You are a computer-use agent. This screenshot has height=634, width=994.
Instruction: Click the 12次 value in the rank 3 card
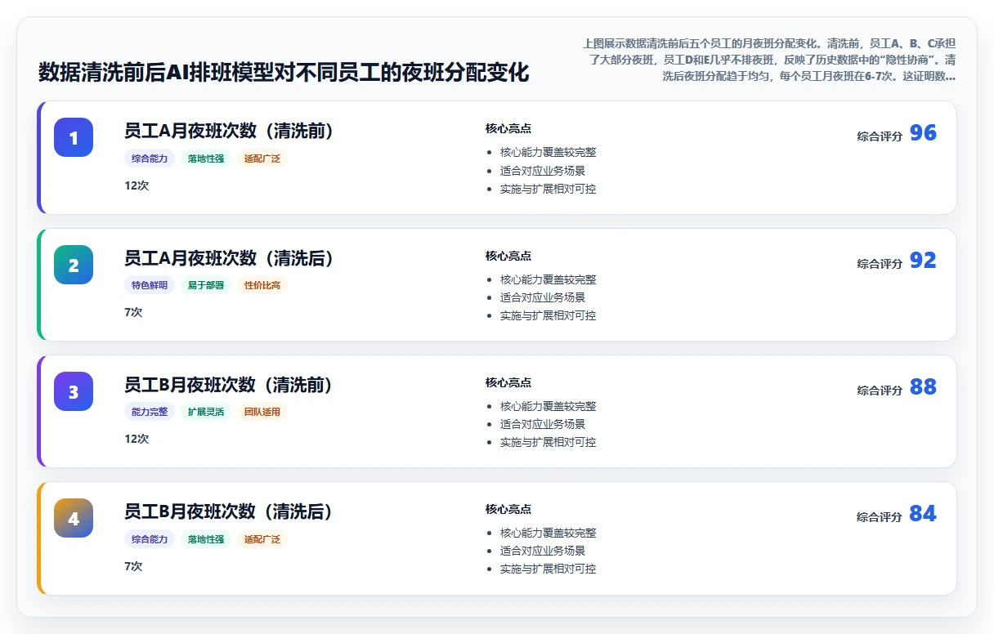tap(137, 439)
